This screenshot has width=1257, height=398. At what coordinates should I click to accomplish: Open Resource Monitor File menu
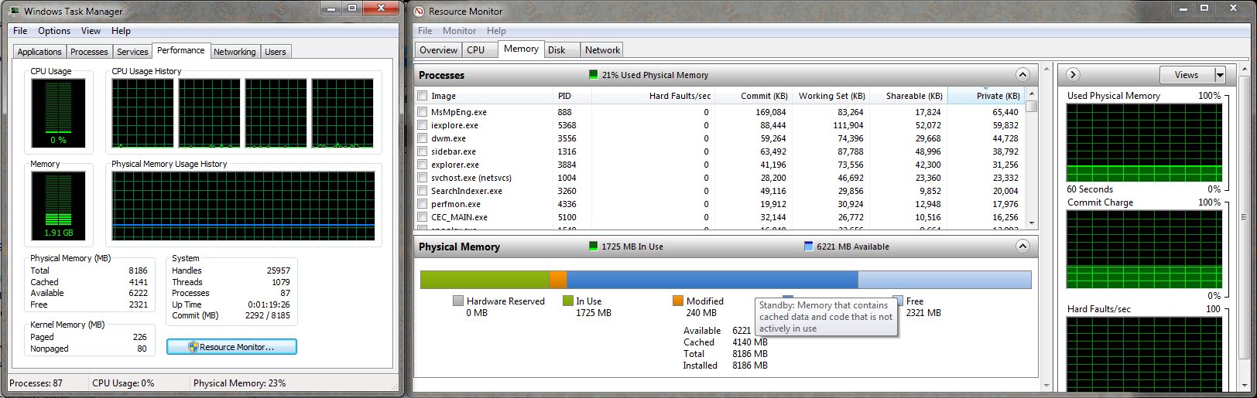click(425, 31)
